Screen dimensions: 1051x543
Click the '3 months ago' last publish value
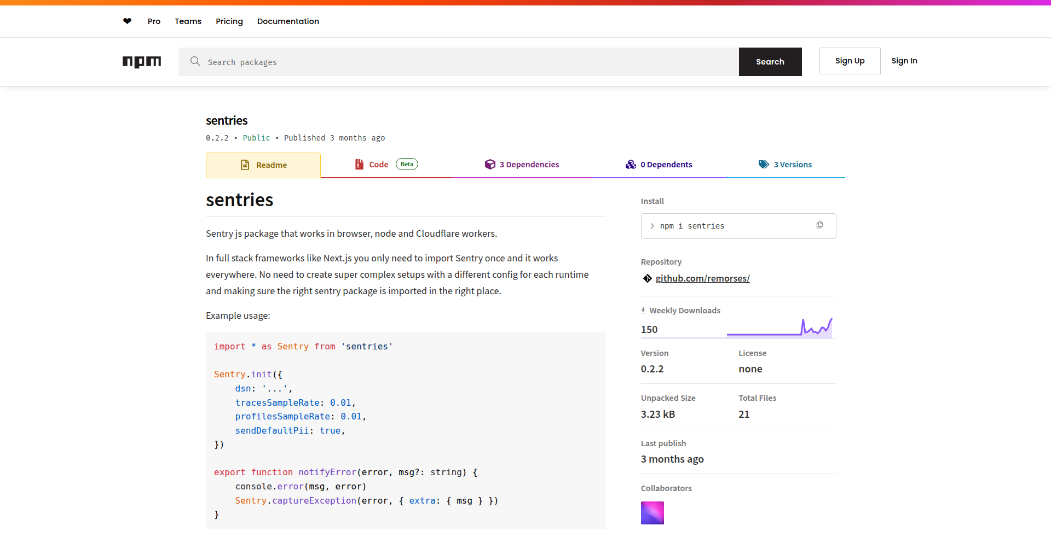pyautogui.click(x=672, y=459)
